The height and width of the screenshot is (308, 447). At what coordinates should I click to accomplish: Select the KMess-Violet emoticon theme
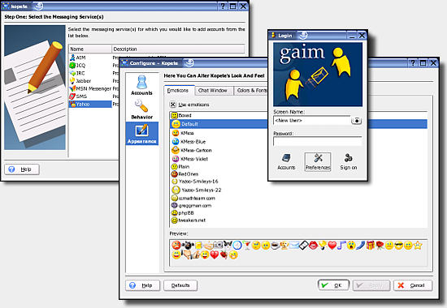click(x=190, y=159)
